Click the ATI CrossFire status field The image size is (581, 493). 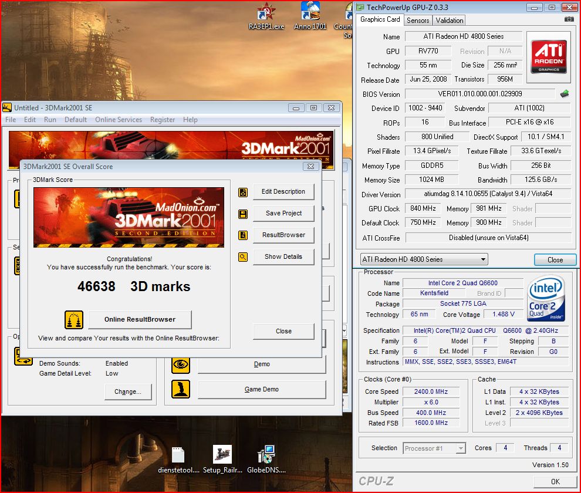pyautogui.click(x=488, y=238)
